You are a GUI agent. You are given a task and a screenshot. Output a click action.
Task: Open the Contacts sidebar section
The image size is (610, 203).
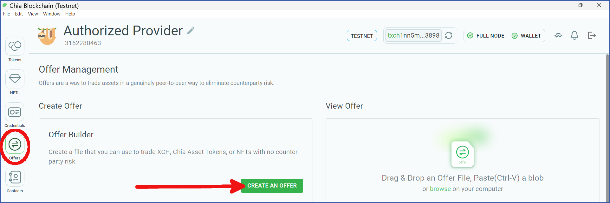[15, 181]
